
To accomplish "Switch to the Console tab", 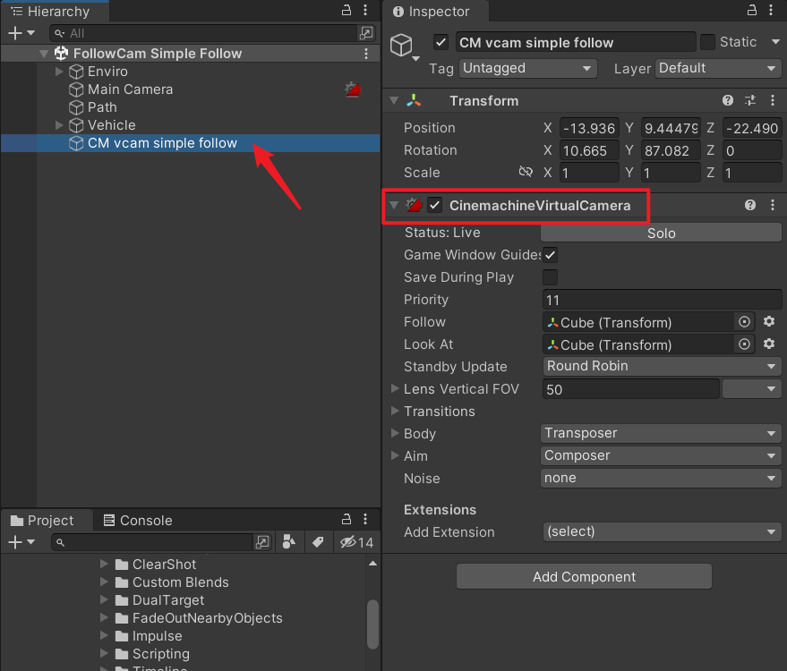I will (138, 521).
